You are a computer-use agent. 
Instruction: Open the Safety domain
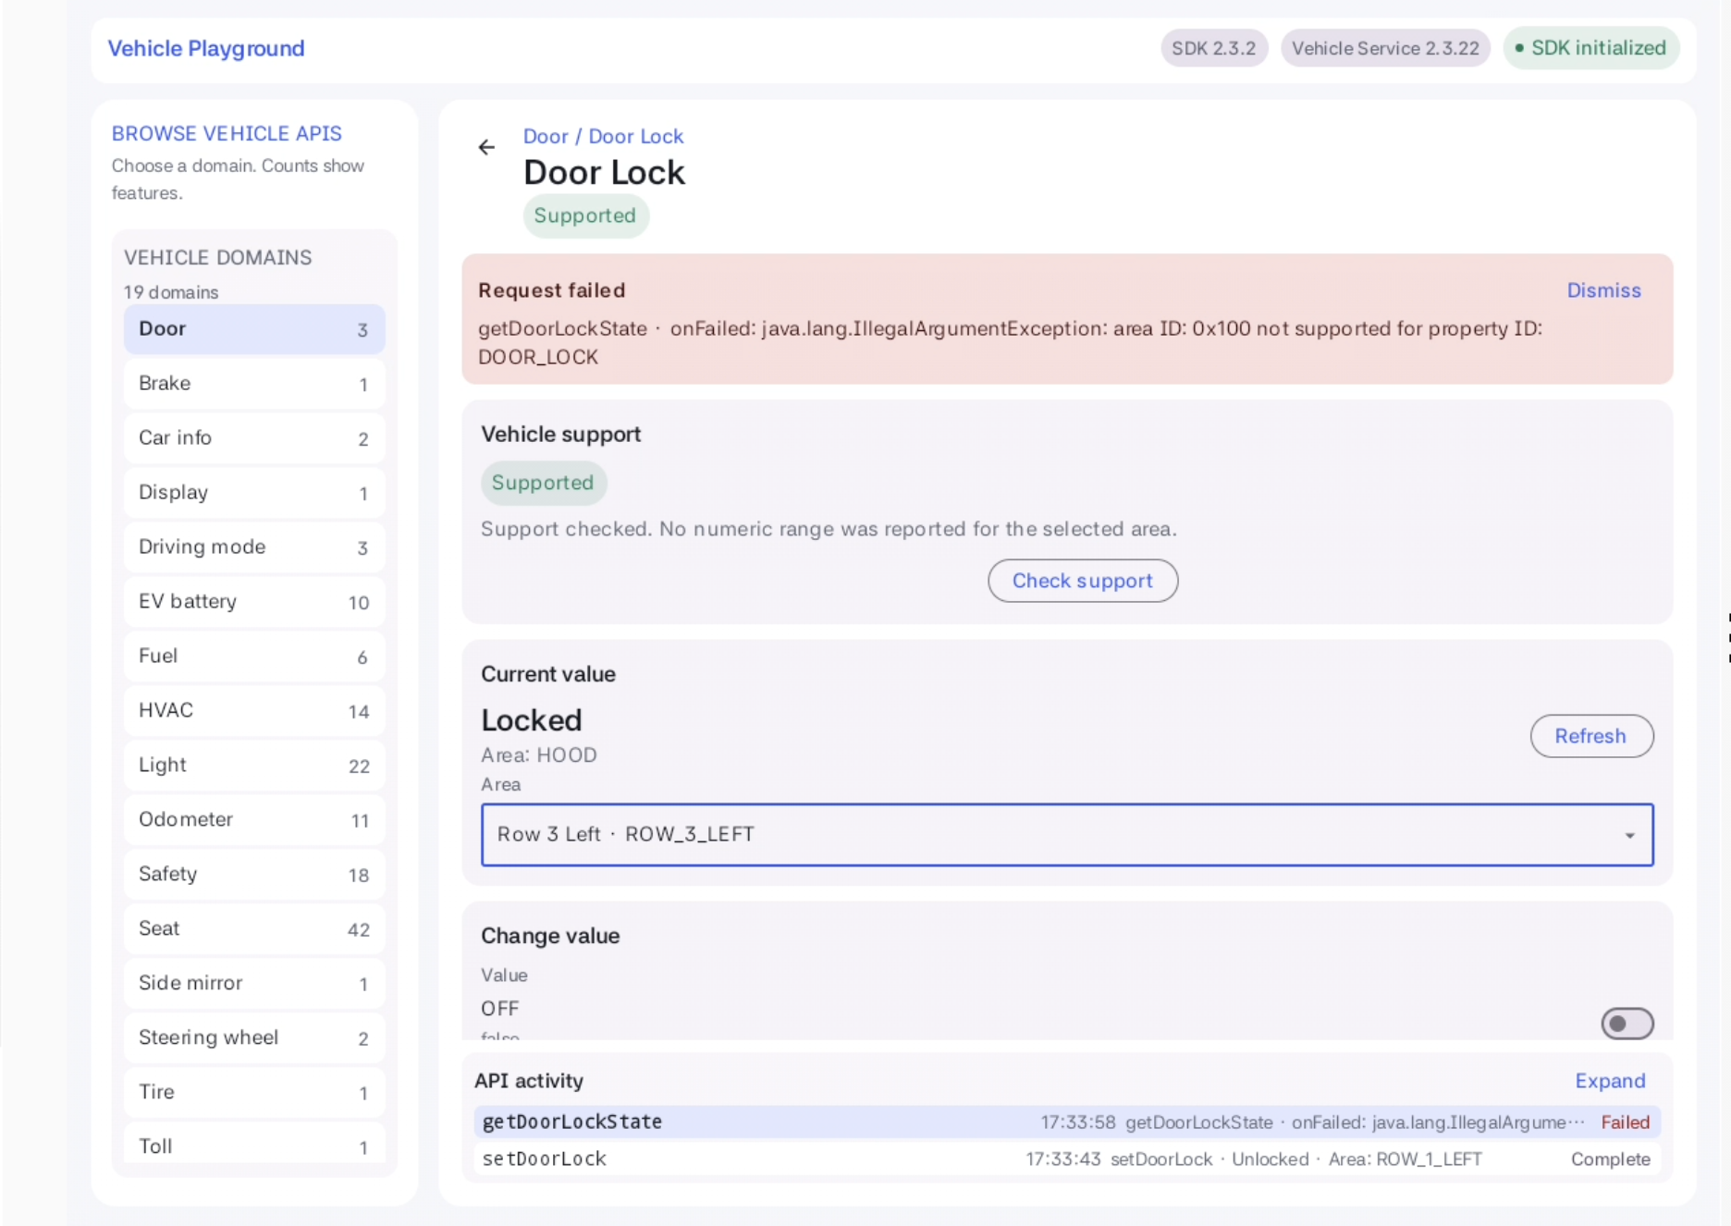[254, 875]
